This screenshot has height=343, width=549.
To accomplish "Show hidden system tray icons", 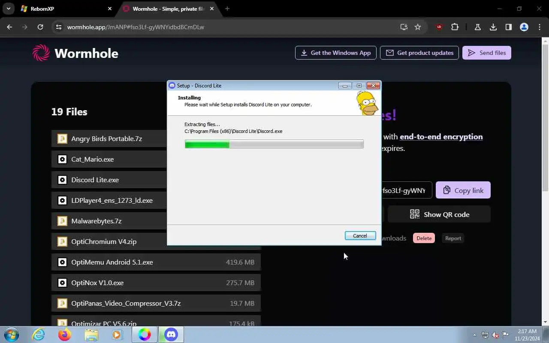I will tap(474, 335).
